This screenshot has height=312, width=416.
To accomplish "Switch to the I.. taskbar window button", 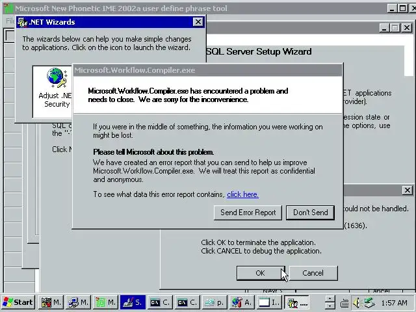I will pos(270,302).
